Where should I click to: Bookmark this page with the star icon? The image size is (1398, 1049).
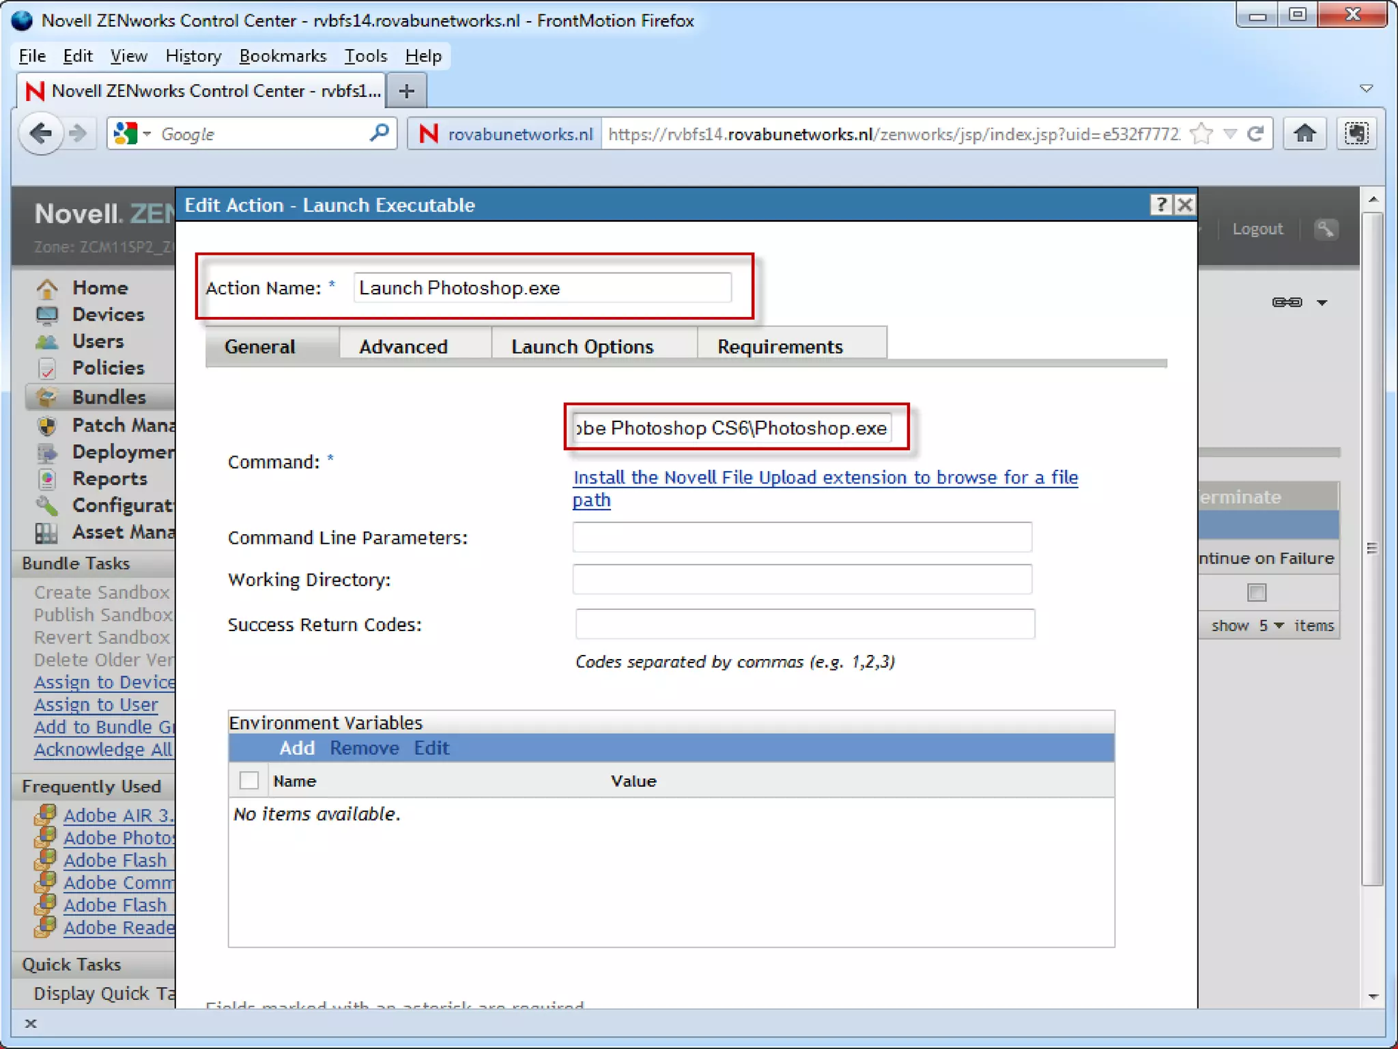coord(1201,133)
